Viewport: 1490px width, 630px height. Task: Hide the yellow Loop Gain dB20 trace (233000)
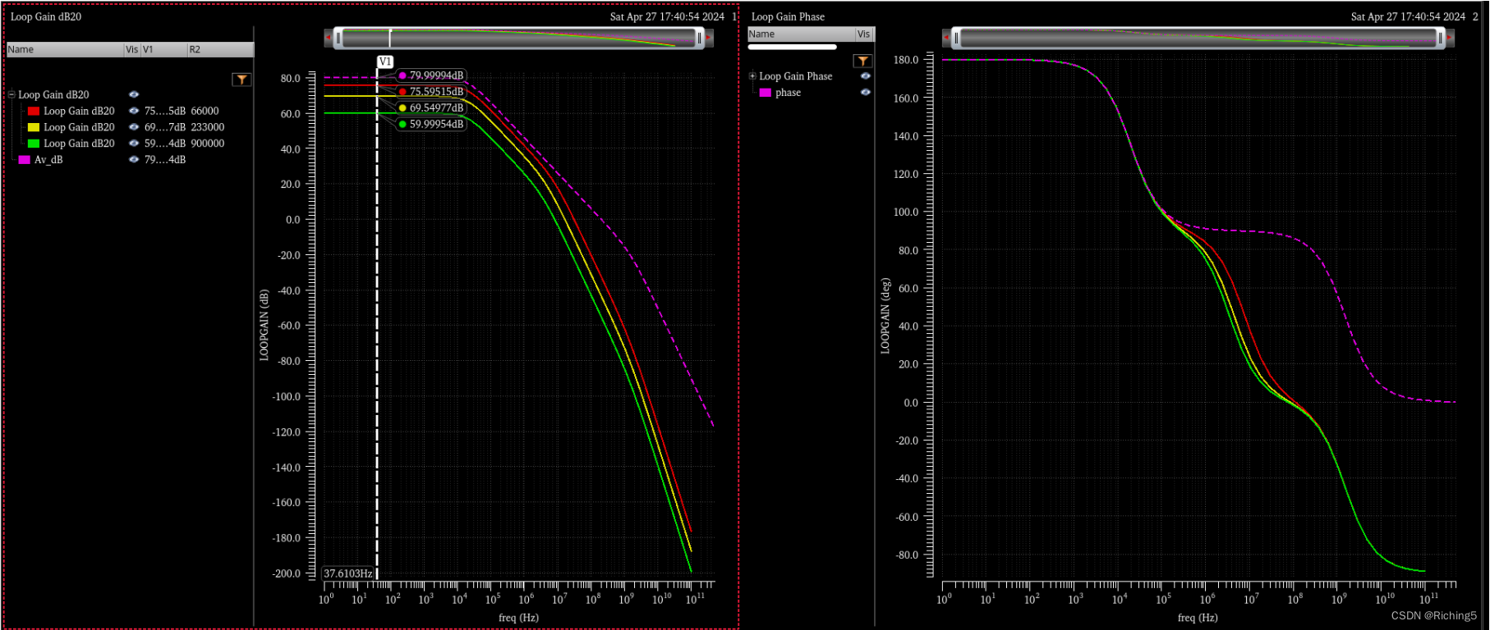tap(134, 127)
